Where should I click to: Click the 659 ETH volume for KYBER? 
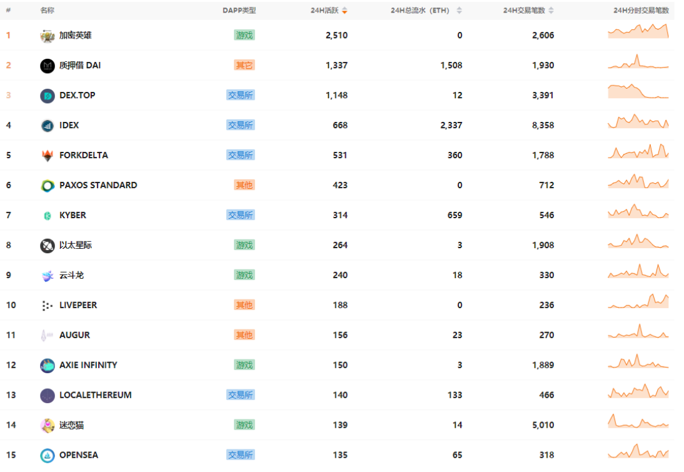[455, 215]
